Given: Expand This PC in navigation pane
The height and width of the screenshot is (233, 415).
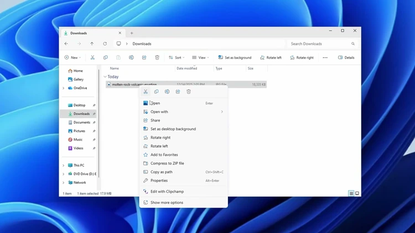Looking at the screenshot, I should (x=64, y=166).
